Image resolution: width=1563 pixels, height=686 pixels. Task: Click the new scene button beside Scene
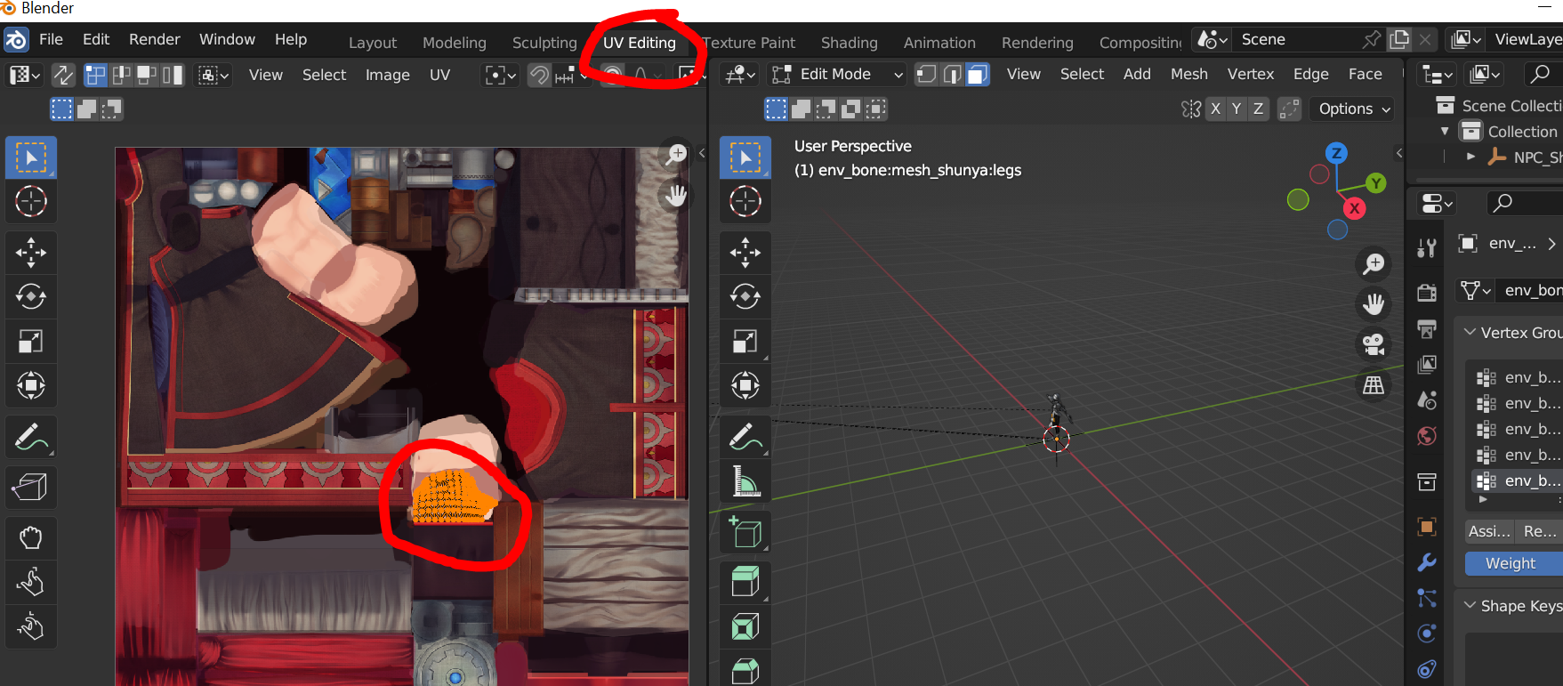click(1399, 40)
